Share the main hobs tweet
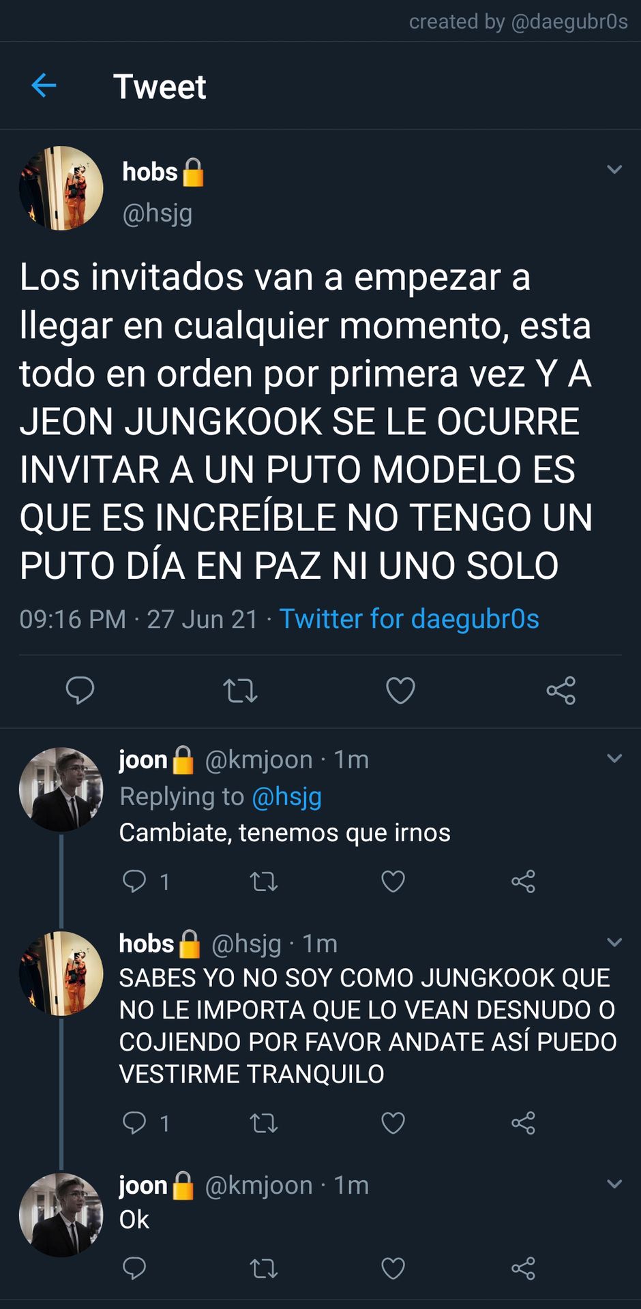Screen dimensions: 641x1309 coord(561,691)
